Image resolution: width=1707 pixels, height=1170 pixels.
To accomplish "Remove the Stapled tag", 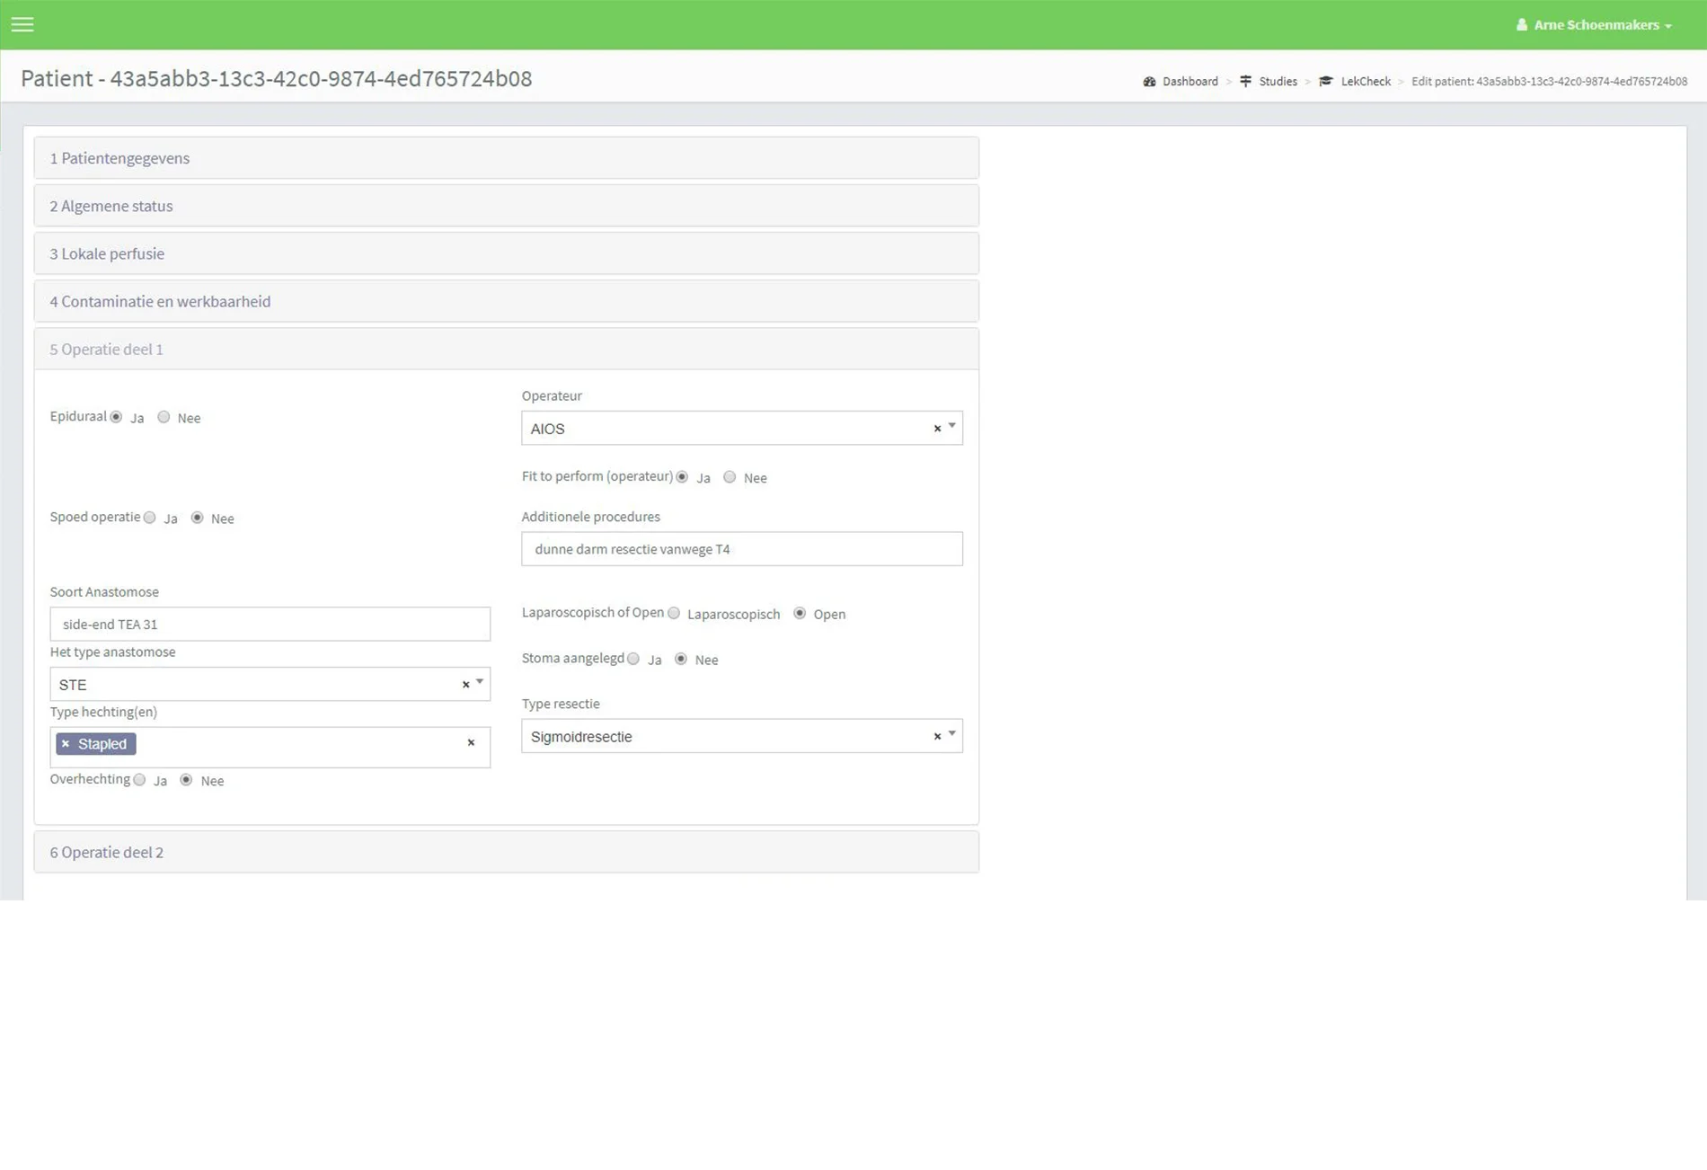I will (x=66, y=744).
